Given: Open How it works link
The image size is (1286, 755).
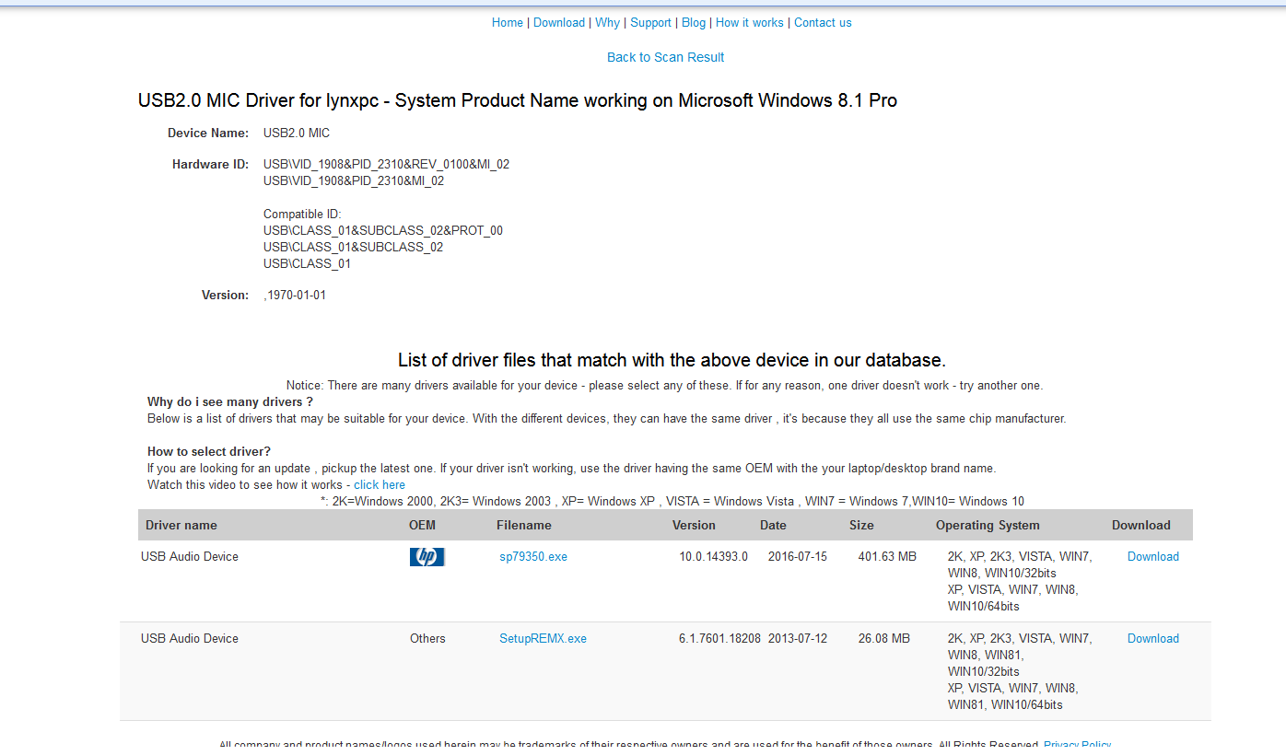Looking at the screenshot, I should click(750, 23).
